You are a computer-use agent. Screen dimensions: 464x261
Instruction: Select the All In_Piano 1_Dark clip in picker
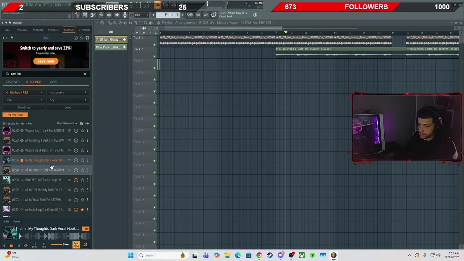tap(111, 47)
